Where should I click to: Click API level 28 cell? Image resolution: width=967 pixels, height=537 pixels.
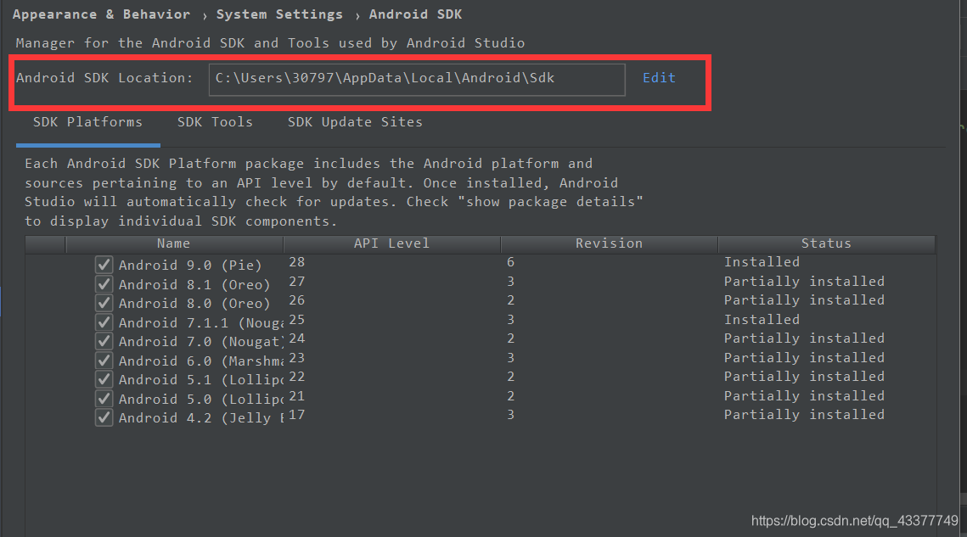[x=296, y=262]
